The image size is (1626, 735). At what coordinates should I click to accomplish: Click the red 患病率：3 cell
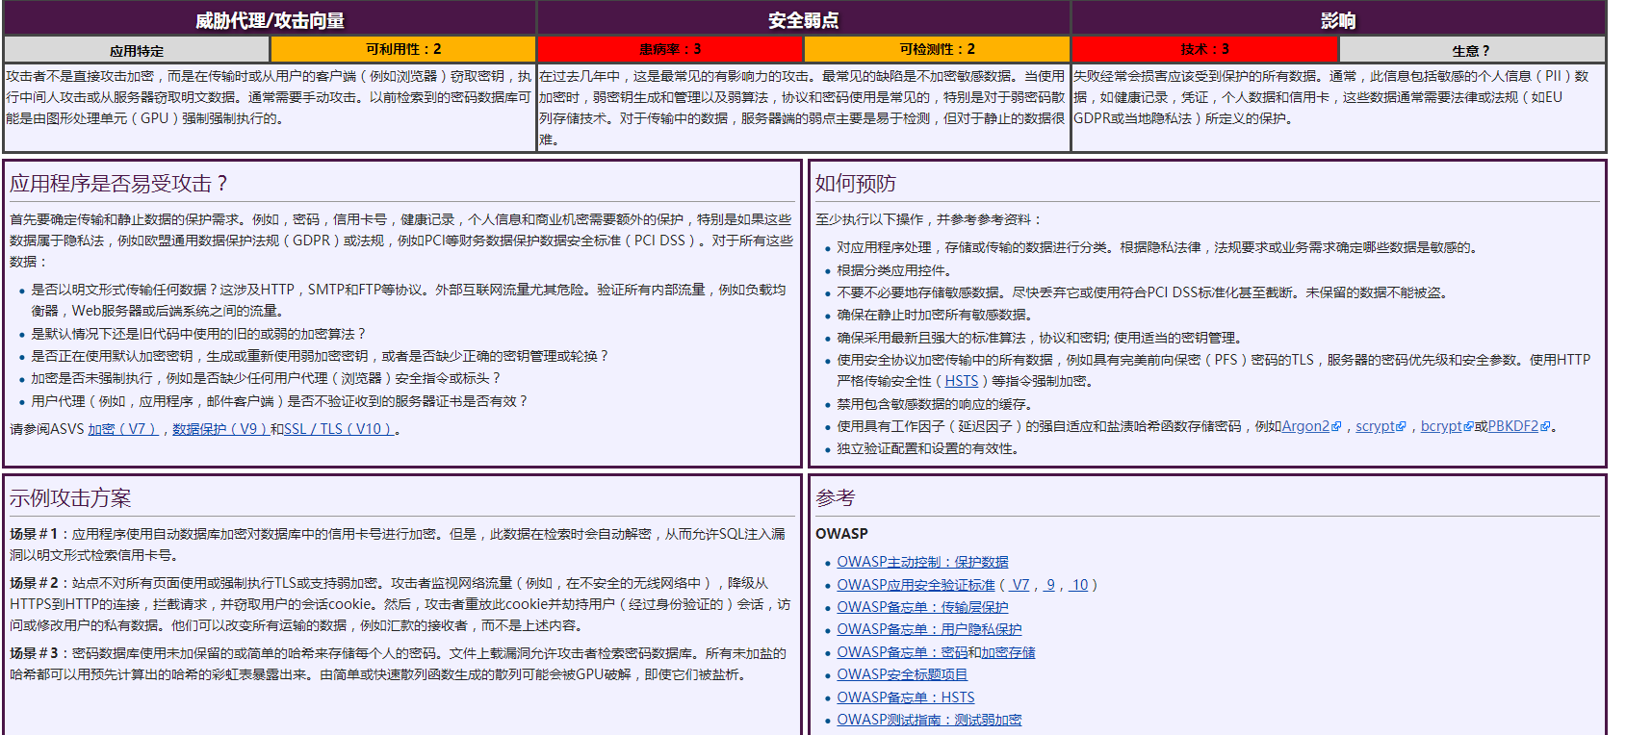click(x=670, y=49)
